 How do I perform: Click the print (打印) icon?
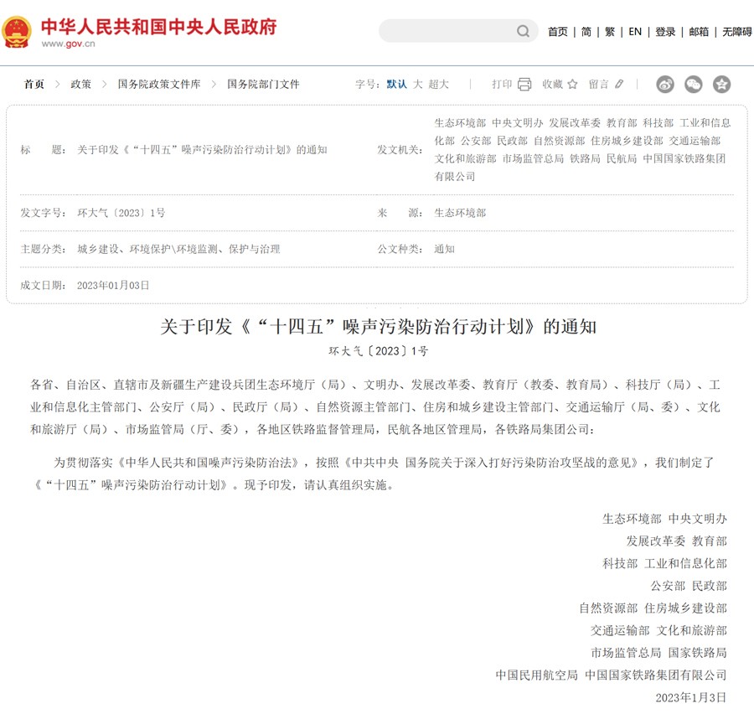coord(524,85)
